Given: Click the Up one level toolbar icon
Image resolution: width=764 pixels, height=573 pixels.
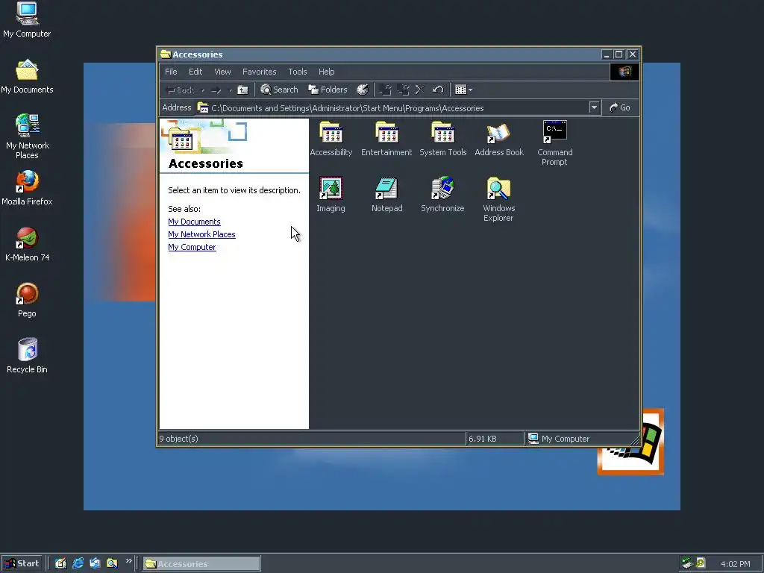Looking at the screenshot, I should coord(242,90).
